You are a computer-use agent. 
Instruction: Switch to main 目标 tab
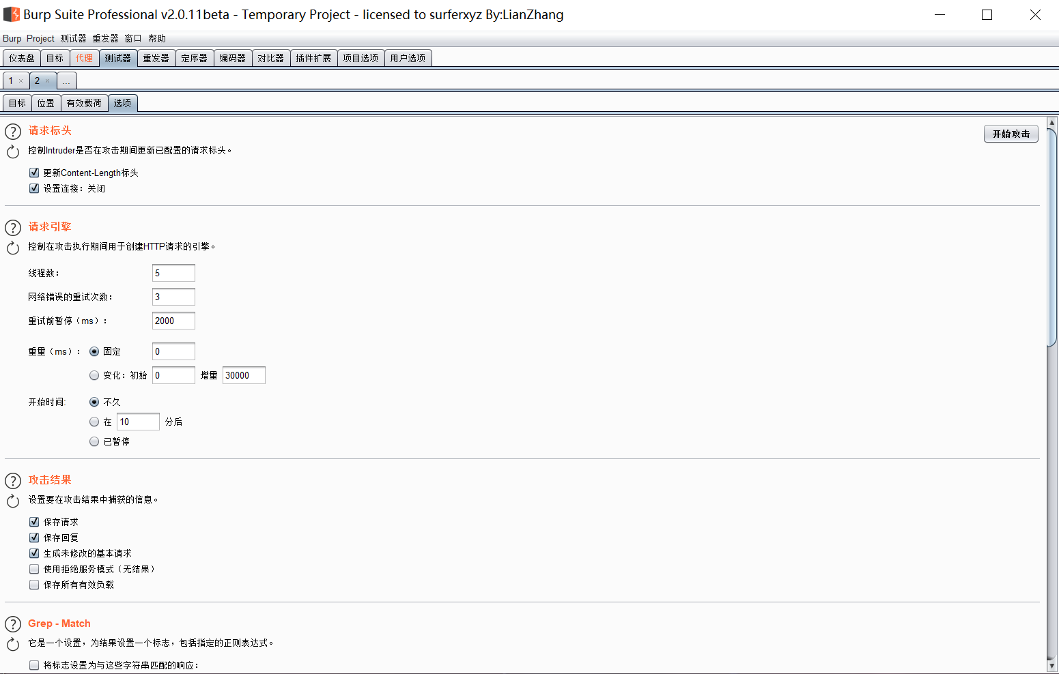pyautogui.click(x=55, y=58)
